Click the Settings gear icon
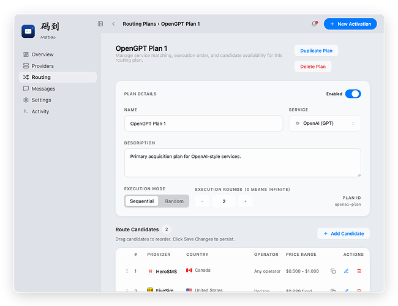 pos(26,100)
